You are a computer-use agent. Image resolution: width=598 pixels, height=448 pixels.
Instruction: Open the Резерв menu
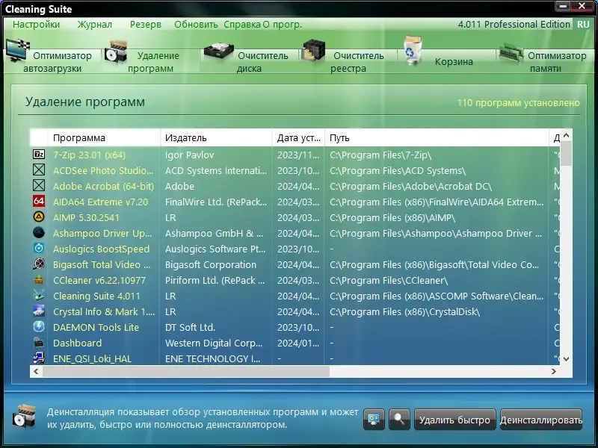[145, 25]
